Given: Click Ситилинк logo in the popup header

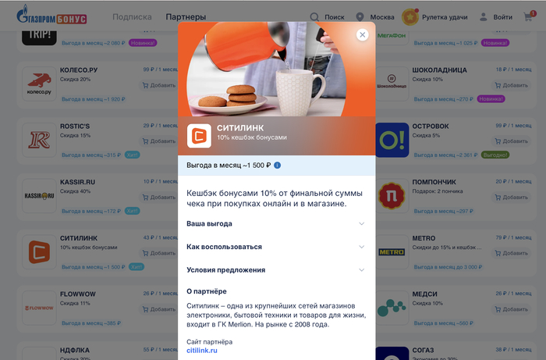Looking at the screenshot, I should coord(199,136).
